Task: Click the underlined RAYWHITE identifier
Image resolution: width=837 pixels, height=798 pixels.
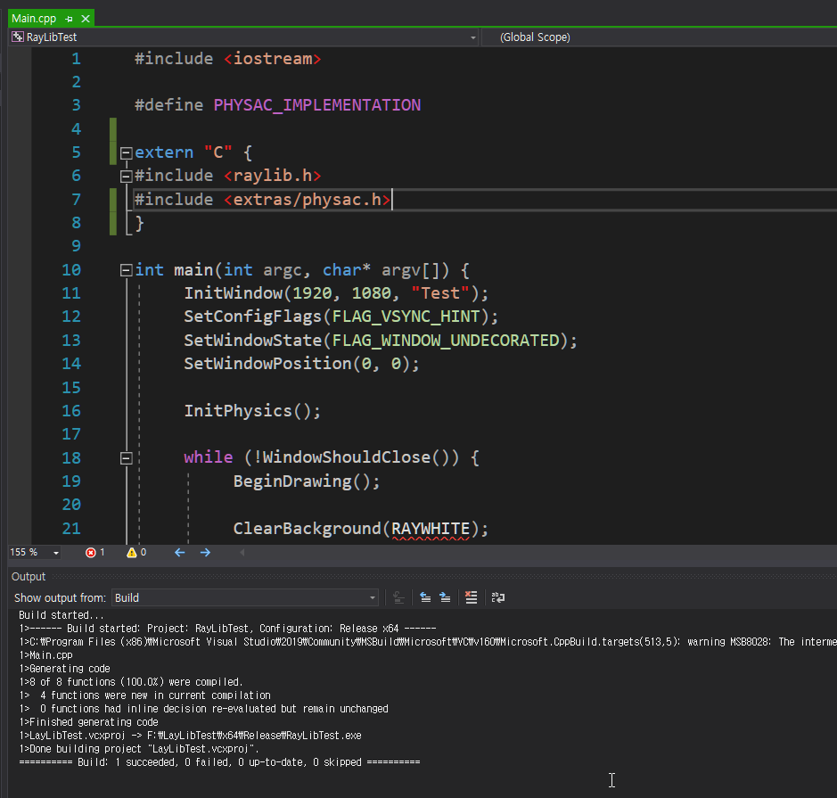Action: pos(431,529)
